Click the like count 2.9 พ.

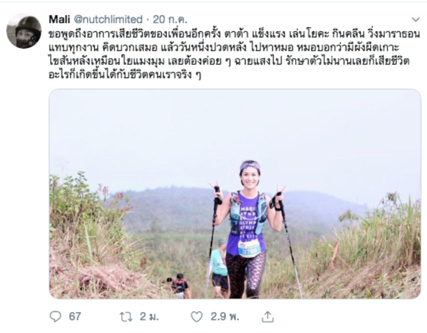(225, 316)
